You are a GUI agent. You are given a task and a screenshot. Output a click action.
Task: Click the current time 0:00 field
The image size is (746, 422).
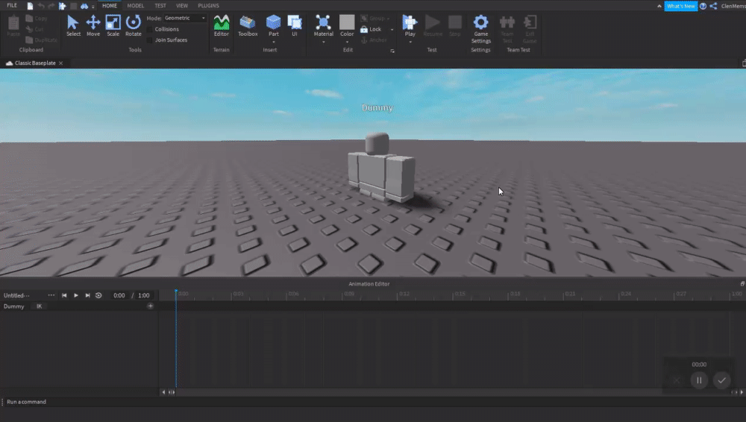point(119,295)
